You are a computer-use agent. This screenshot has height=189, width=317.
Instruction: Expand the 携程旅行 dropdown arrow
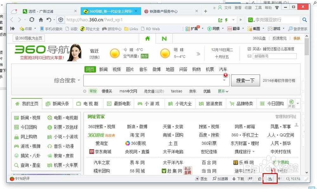[x=254, y=151]
